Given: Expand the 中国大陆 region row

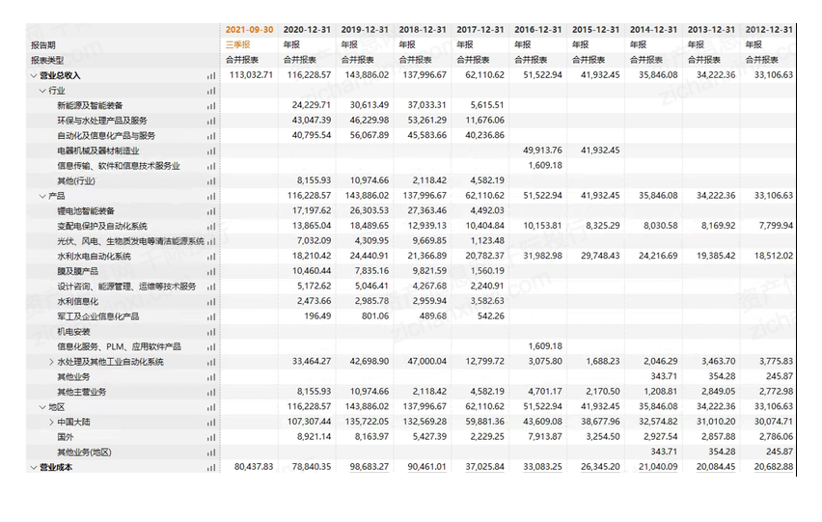Looking at the screenshot, I should [x=51, y=423].
